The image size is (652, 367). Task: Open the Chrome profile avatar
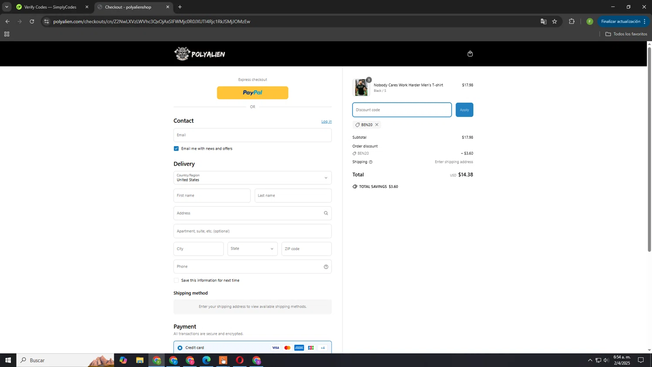[589, 21]
